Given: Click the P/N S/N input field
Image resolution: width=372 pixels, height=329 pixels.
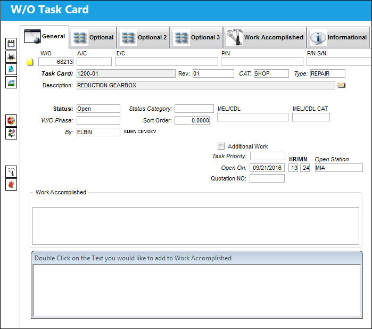Looking at the screenshot, I should pyautogui.click(x=339, y=62).
